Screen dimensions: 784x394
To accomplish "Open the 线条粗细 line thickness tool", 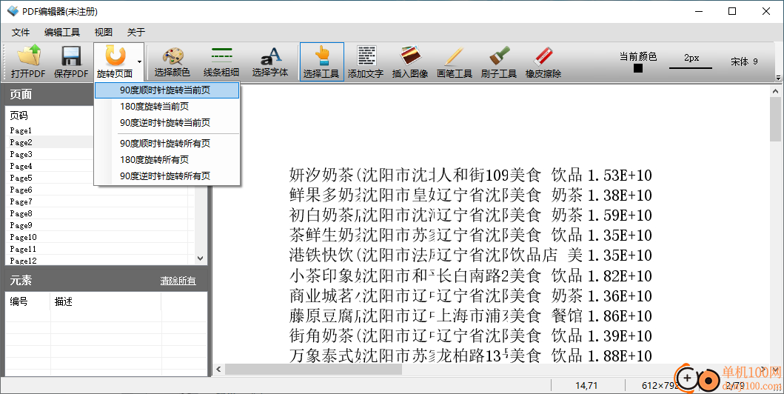I will click(221, 61).
